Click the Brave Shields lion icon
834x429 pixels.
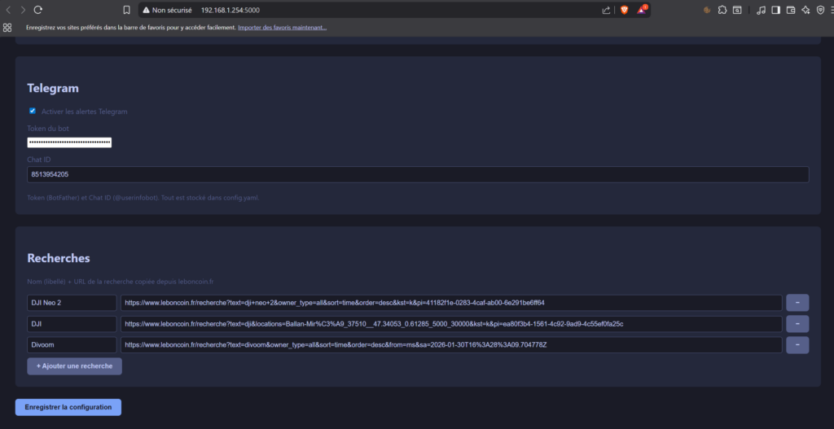pos(625,10)
